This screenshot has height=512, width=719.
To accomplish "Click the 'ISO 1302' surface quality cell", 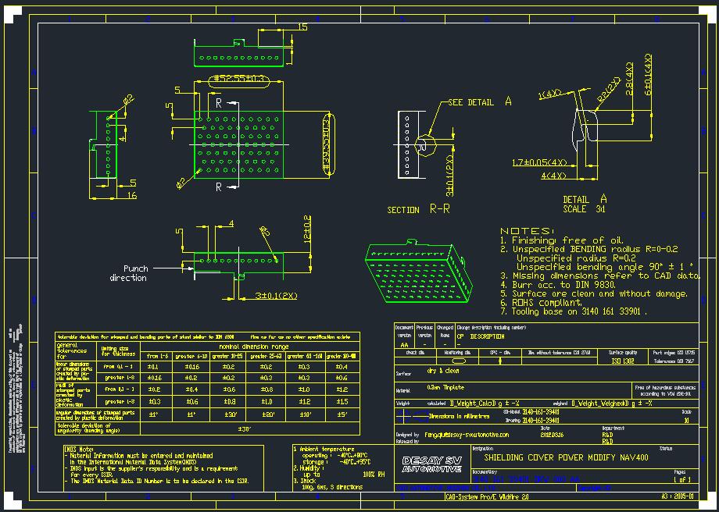I will point(622,361).
